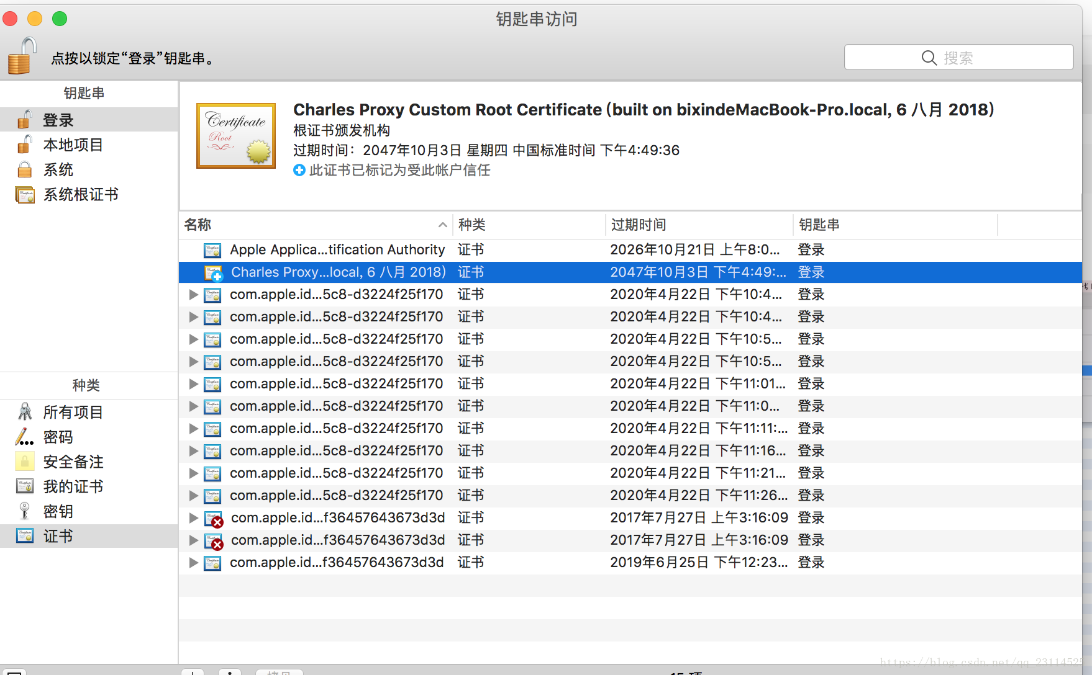
Task: Select the Apple Applica...tification Authority certificate name
Action: click(x=337, y=250)
